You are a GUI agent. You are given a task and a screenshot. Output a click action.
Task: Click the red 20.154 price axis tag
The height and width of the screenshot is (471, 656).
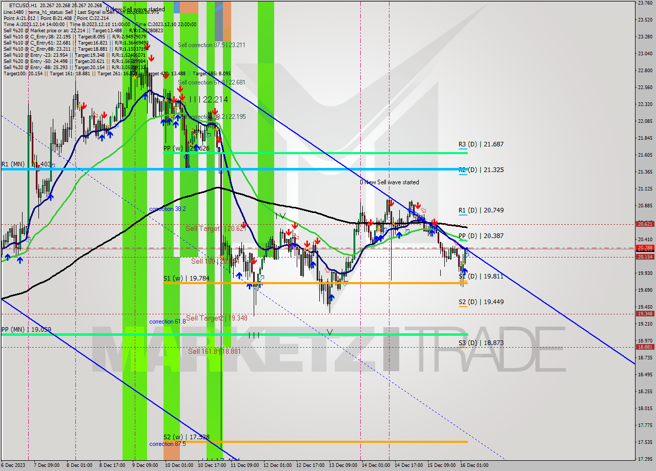pos(645,256)
